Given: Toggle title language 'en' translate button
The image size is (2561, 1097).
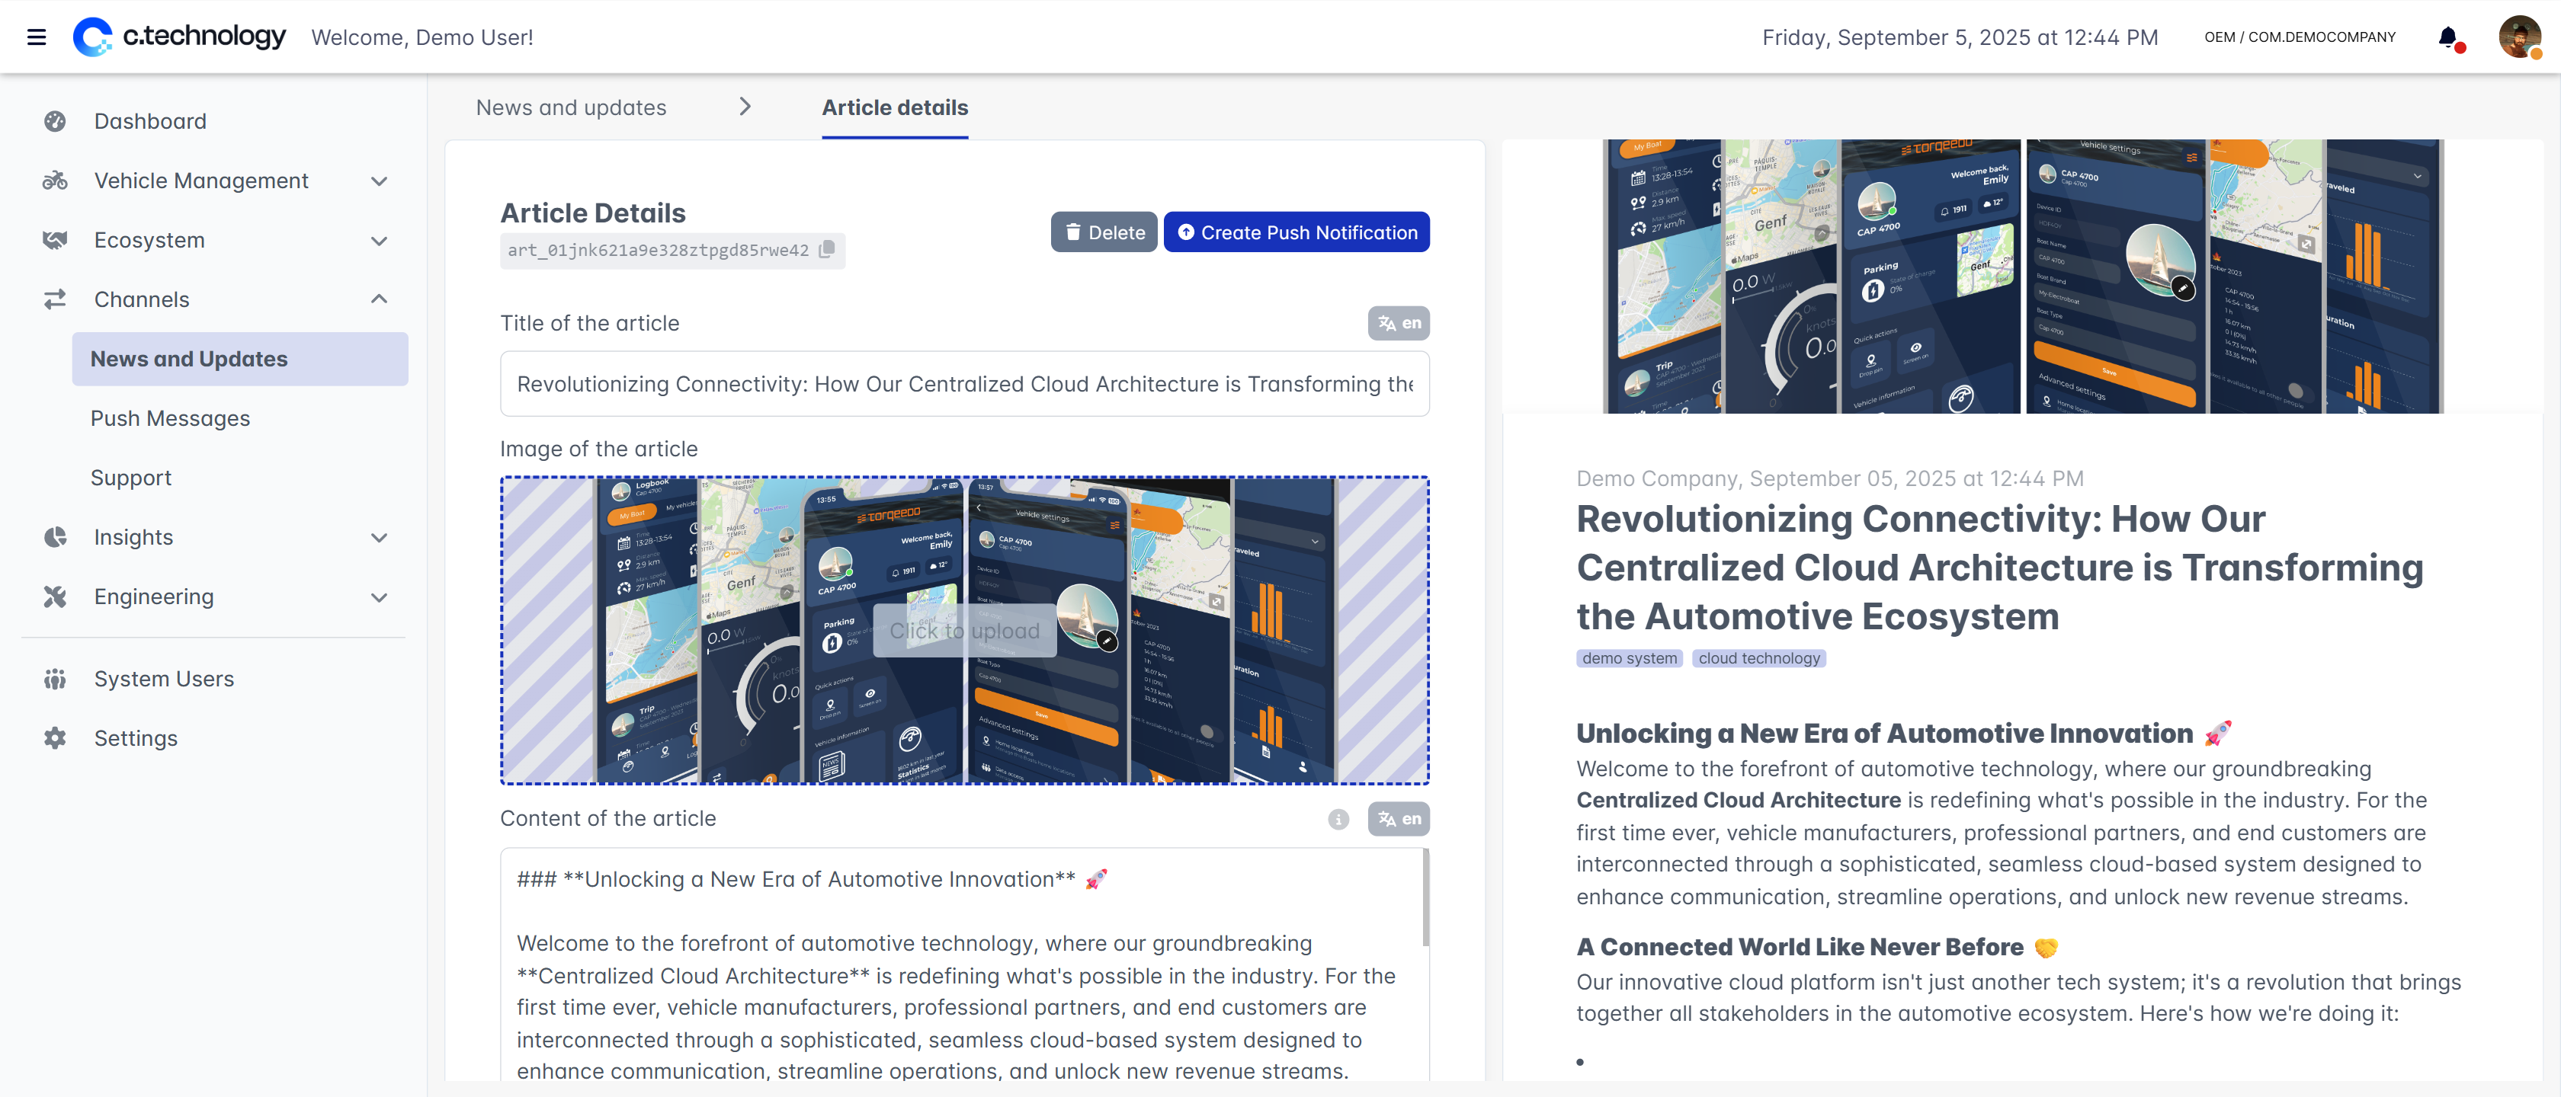Looking at the screenshot, I should (1398, 323).
